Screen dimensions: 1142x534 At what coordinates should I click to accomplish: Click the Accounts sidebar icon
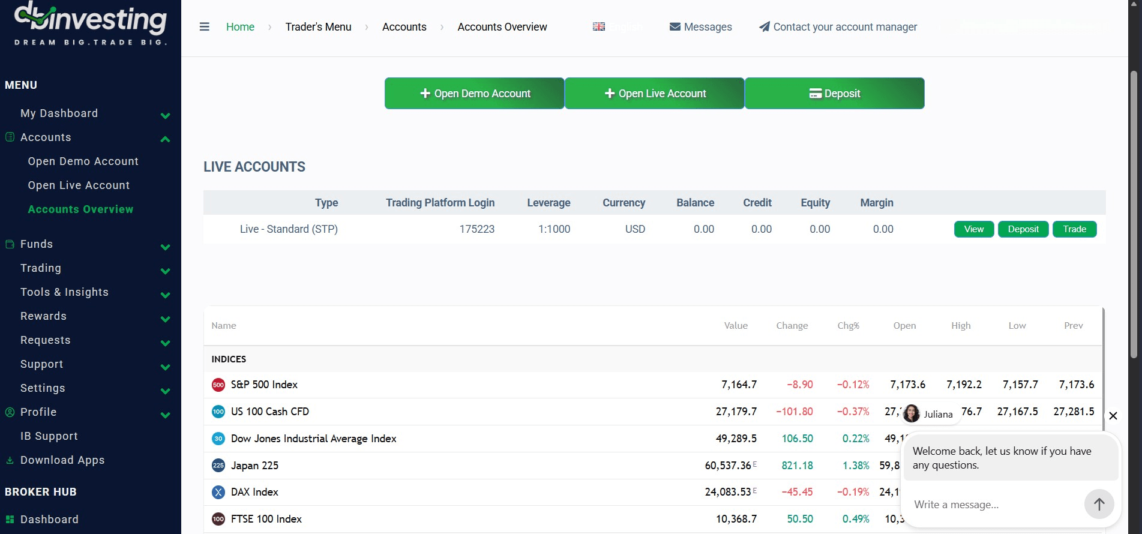pyautogui.click(x=10, y=137)
